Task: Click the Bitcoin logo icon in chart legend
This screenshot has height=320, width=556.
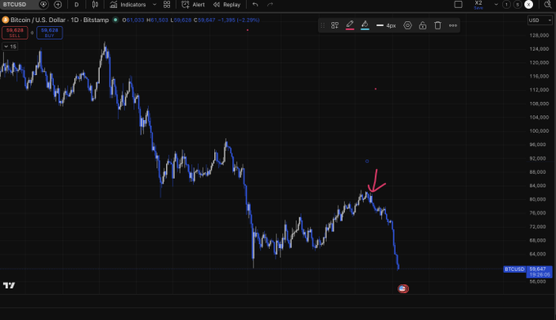Action: pyautogui.click(x=6, y=20)
